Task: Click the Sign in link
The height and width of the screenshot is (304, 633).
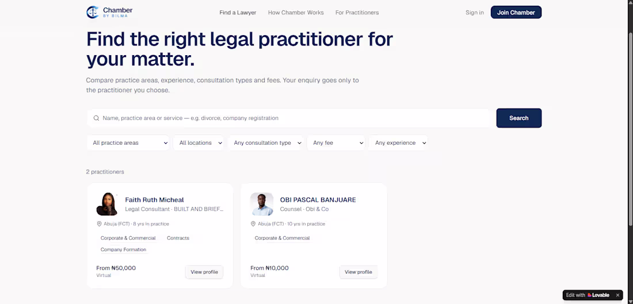Action: pyautogui.click(x=474, y=13)
